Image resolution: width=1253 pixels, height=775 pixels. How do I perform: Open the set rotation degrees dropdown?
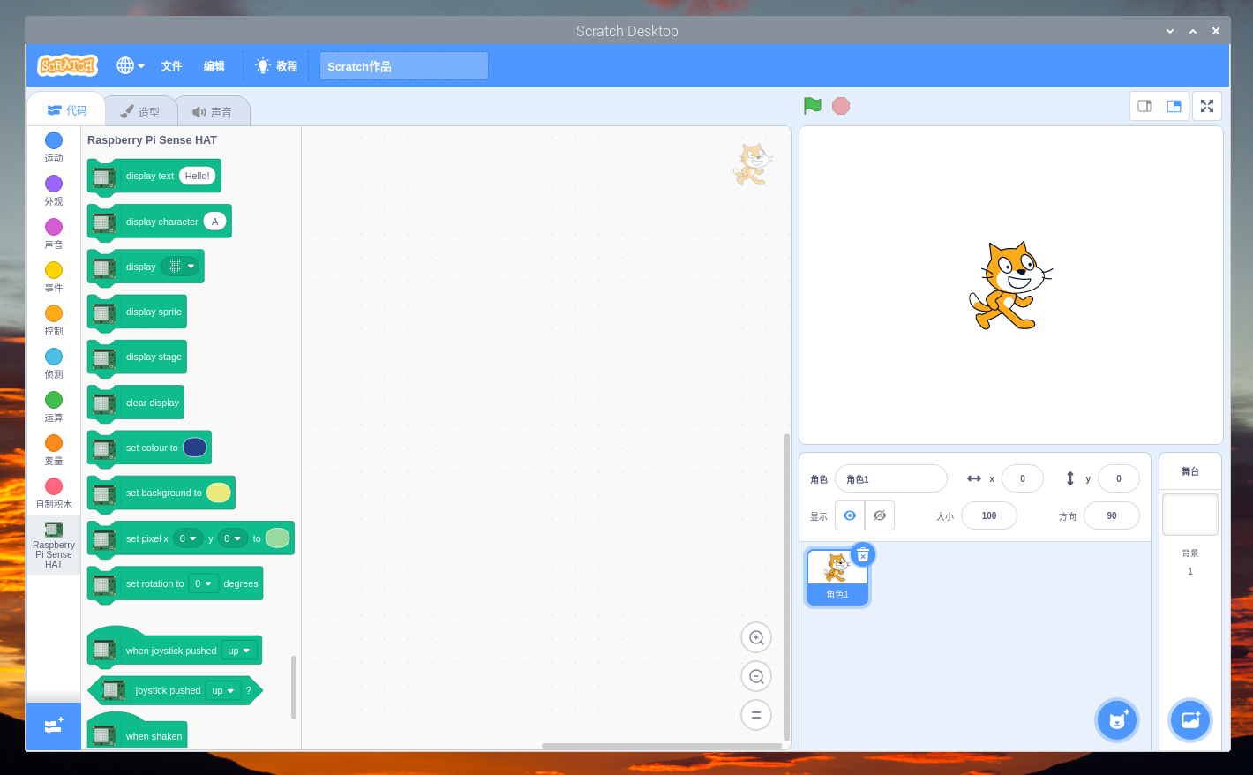coord(204,583)
